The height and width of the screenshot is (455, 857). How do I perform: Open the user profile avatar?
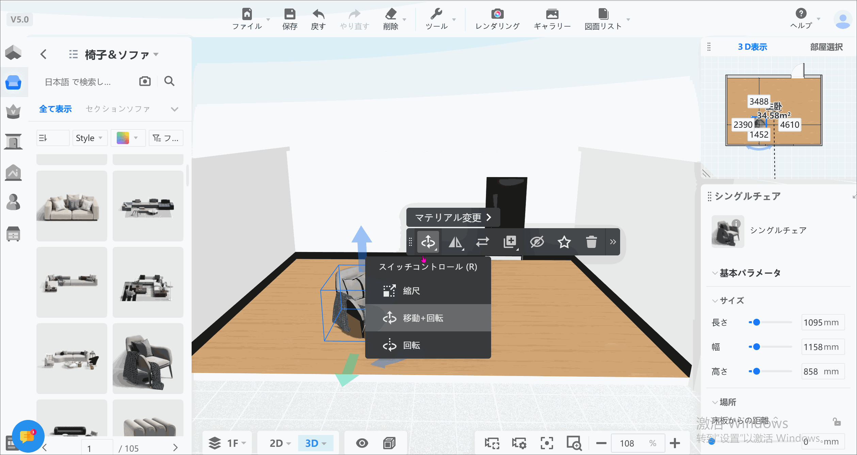843,20
